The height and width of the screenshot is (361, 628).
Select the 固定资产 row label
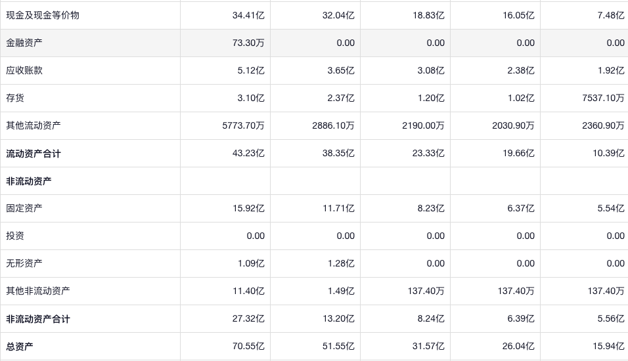tap(24, 208)
